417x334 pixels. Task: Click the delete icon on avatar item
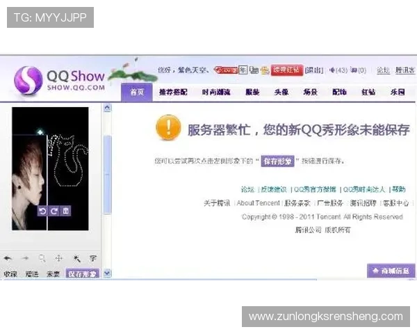[66, 211]
